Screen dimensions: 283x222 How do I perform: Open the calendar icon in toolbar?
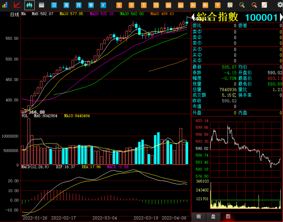click(x=41, y=5)
